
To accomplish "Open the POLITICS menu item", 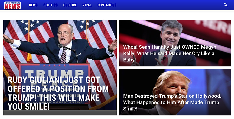I will point(50,5).
